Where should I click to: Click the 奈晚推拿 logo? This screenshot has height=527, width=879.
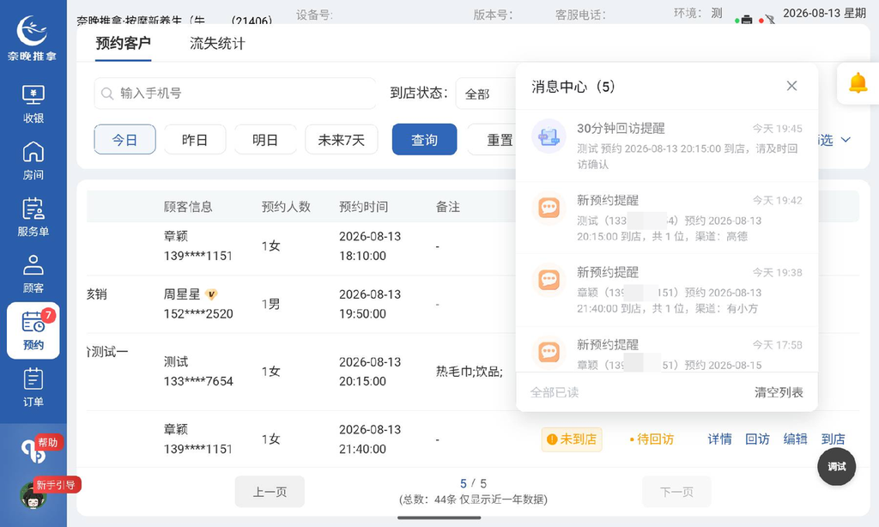click(32, 38)
